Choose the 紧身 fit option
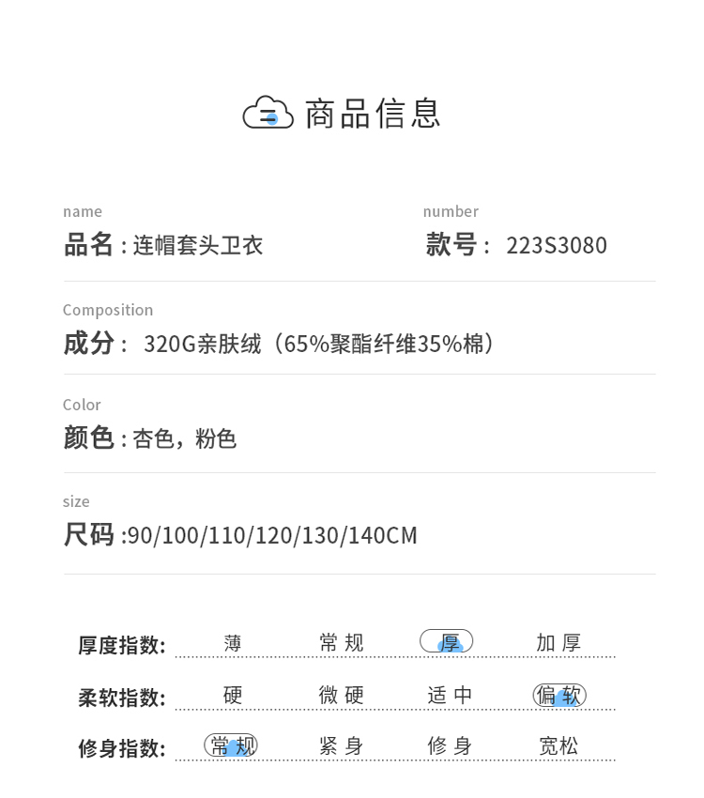The width and height of the screenshot is (704, 798). tap(341, 746)
